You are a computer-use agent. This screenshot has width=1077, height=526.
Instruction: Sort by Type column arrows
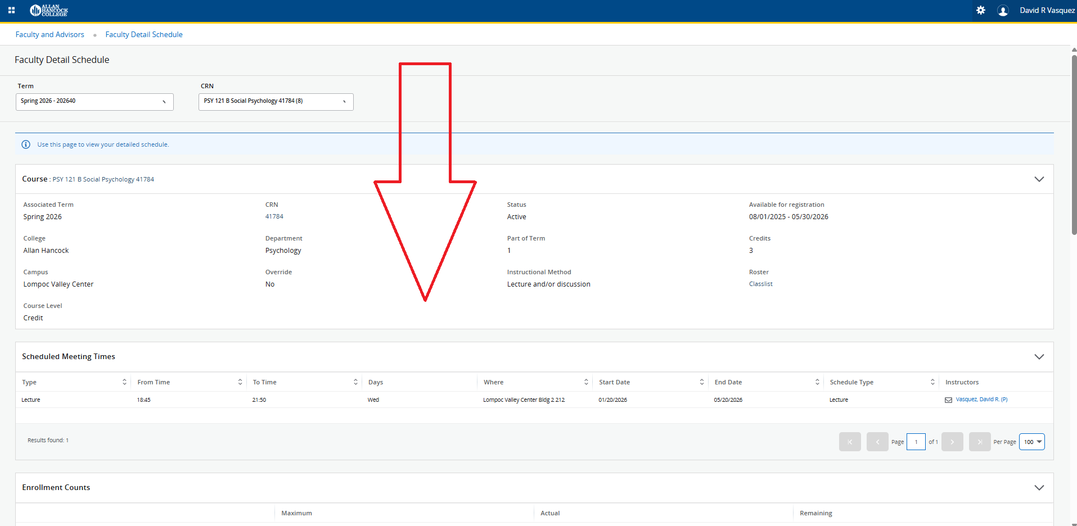(x=124, y=382)
